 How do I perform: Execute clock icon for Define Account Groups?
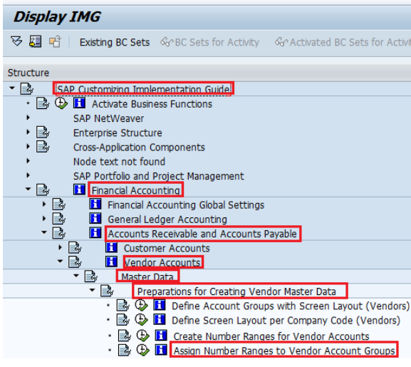tap(141, 306)
